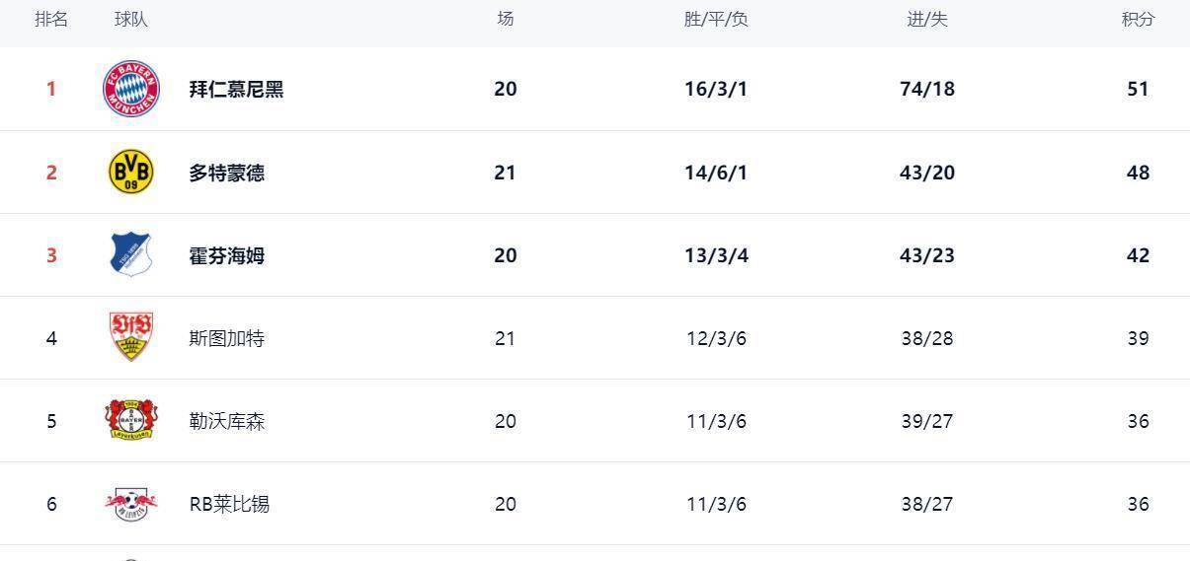Click the VfB Stuttgart crest
Image resolution: width=1190 pixels, height=561 pixels.
[x=131, y=338]
